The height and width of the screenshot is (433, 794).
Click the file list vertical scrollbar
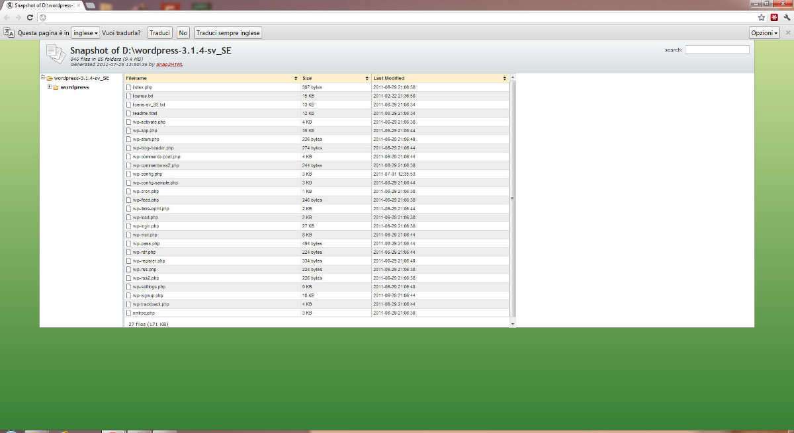(x=512, y=198)
